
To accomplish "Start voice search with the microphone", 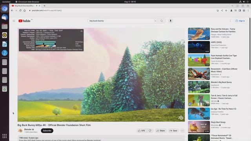I will click(171, 21).
